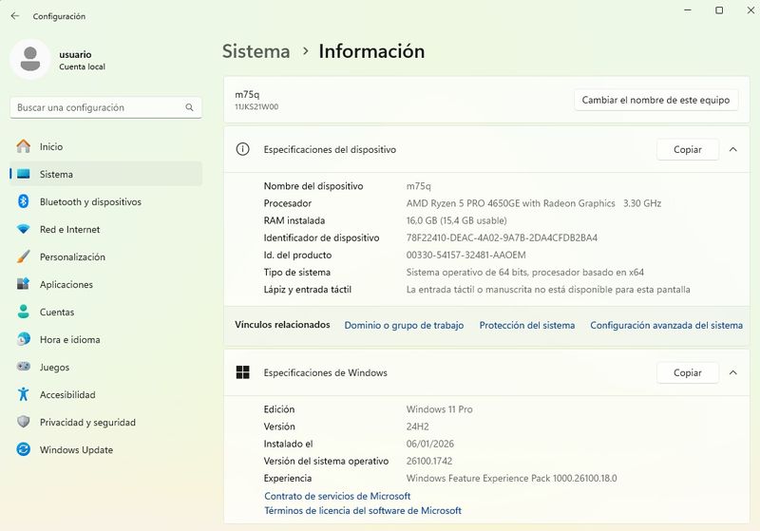The image size is (760, 531).
Task: Click the Sistema monitor icon
Action: tap(23, 174)
